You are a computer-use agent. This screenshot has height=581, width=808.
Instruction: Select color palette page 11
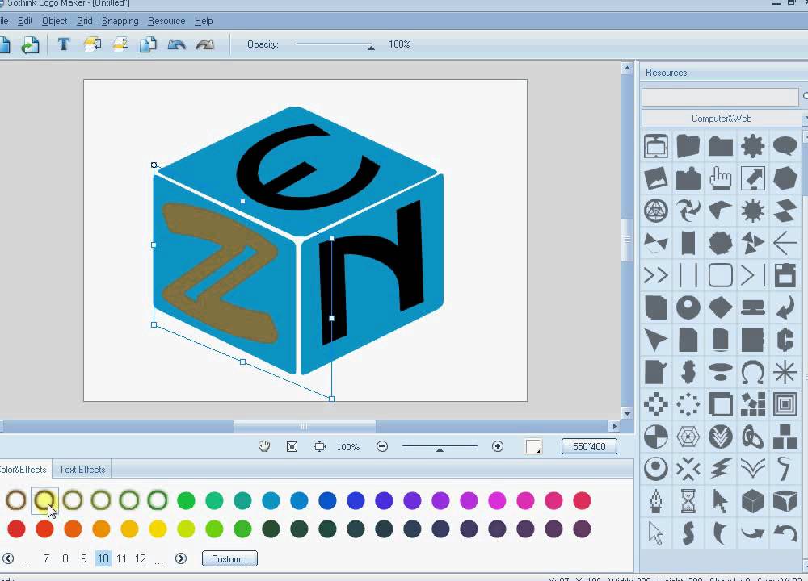(x=122, y=559)
